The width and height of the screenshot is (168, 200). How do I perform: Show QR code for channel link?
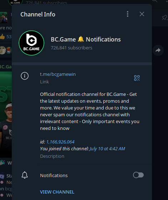coord(137,78)
